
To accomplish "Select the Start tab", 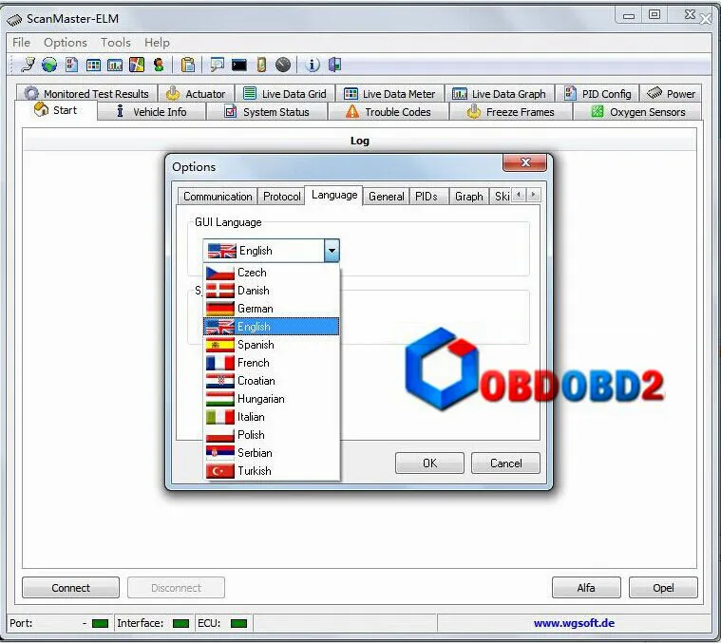I will point(56,110).
